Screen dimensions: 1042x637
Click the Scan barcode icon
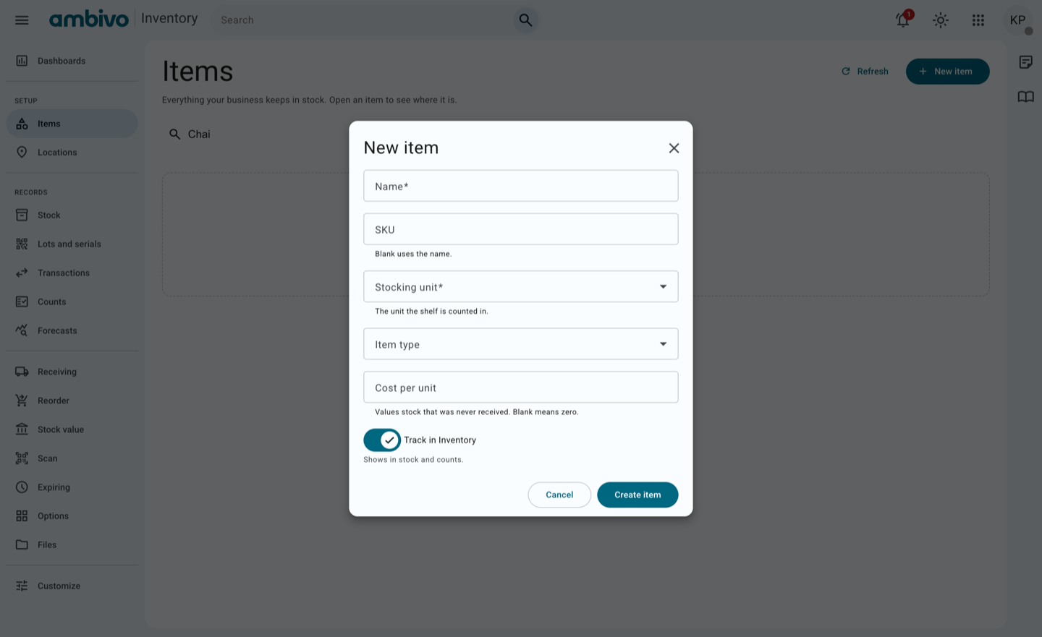coord(22,458)
